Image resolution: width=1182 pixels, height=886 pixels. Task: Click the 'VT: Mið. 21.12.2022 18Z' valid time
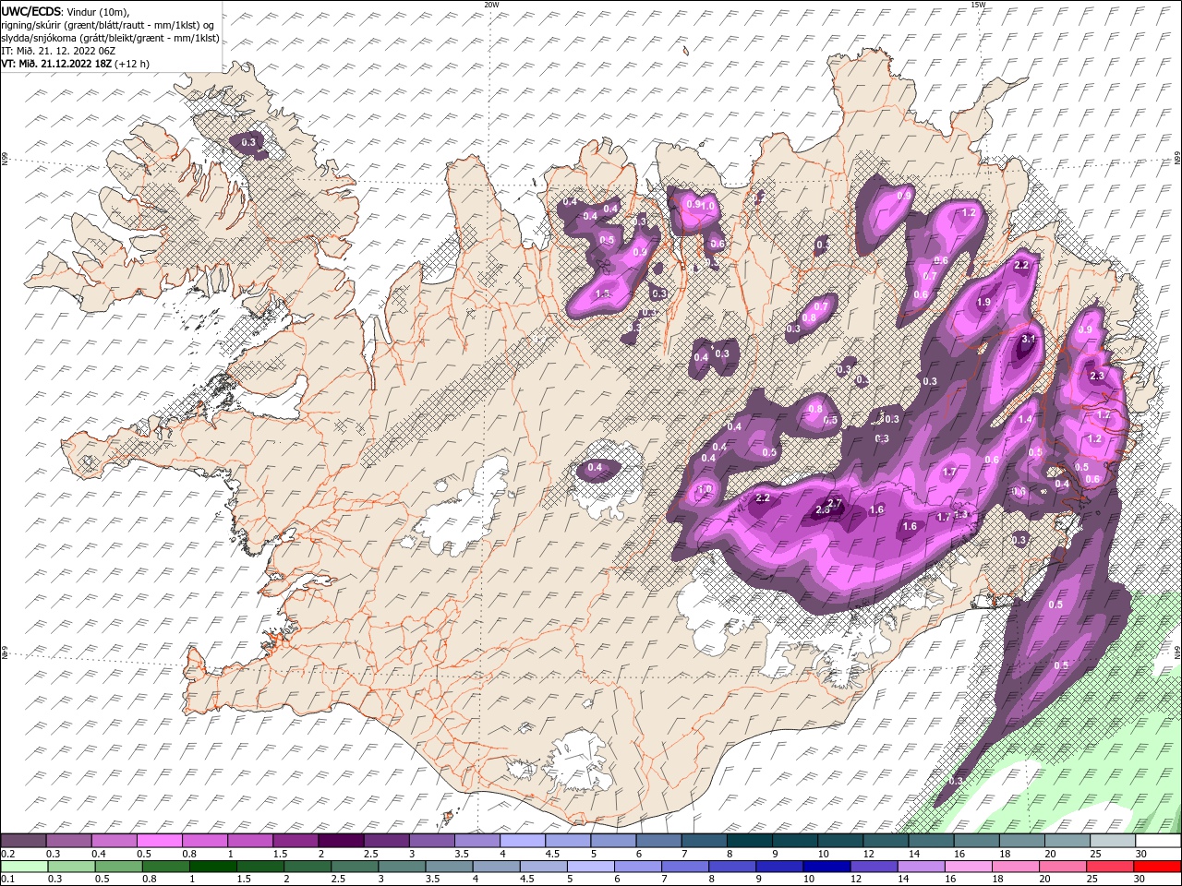(x=57, y=64)
